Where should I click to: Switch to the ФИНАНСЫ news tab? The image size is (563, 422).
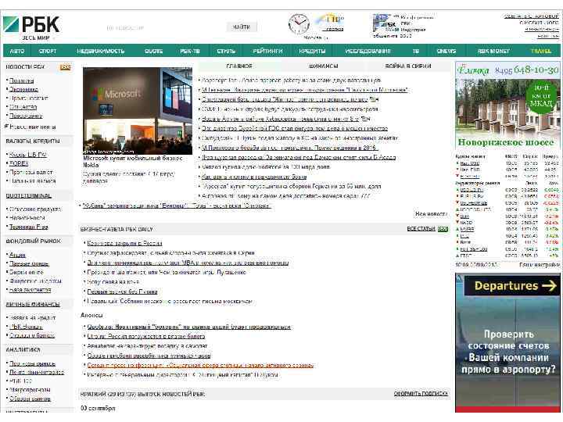[x=324, y=66]
